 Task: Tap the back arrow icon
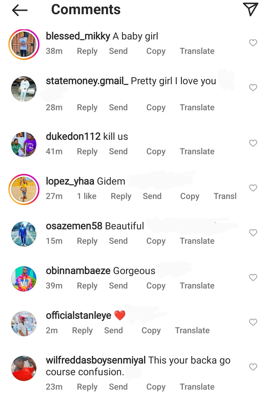(x=20, y=10)
